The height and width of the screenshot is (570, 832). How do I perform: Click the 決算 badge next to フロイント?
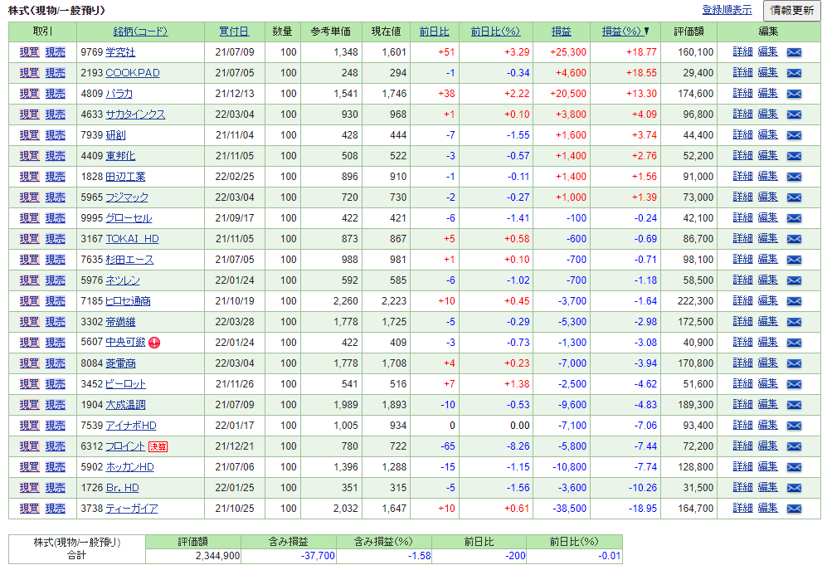(x=158, y=446)
